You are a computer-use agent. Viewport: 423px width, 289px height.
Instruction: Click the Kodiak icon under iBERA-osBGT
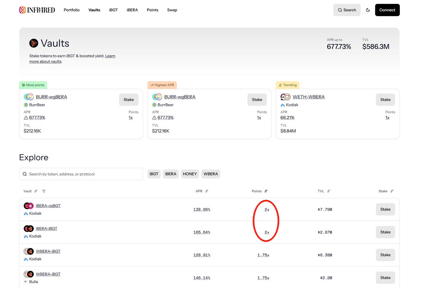pos(26,213)
